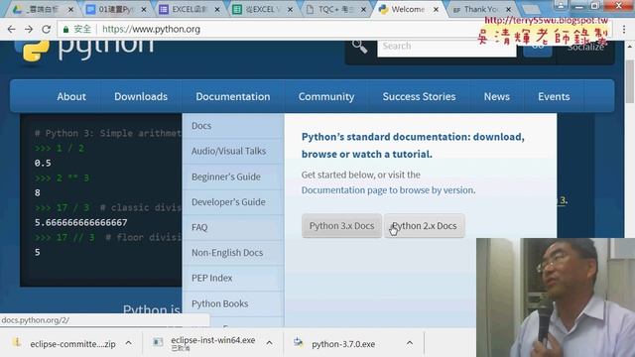Open the Community menu
The width and height of the screenshot is (635, 357).
[x=326, y=96]
